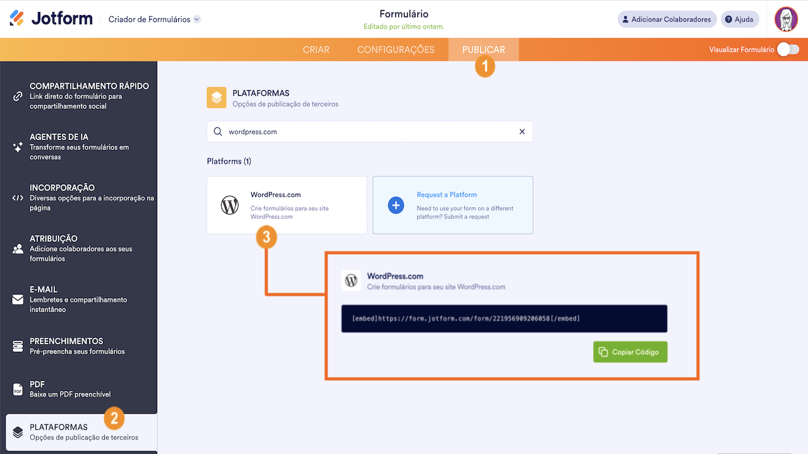Click the blue plus Request Platform icon
808x454 pixels.
[396, 205]
